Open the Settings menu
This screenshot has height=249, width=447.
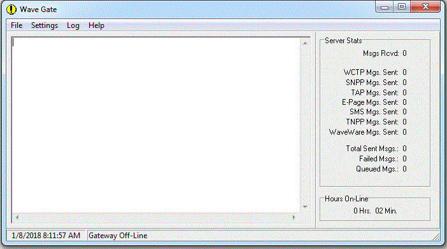(45, 25)
